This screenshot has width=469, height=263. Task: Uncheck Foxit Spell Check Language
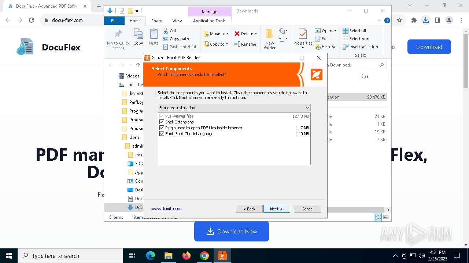tap(162, 134)
